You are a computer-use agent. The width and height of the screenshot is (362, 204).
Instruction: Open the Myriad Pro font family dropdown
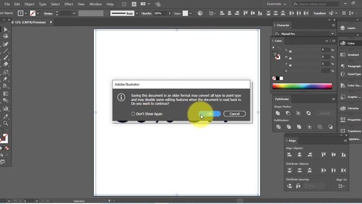click(333, 34)
